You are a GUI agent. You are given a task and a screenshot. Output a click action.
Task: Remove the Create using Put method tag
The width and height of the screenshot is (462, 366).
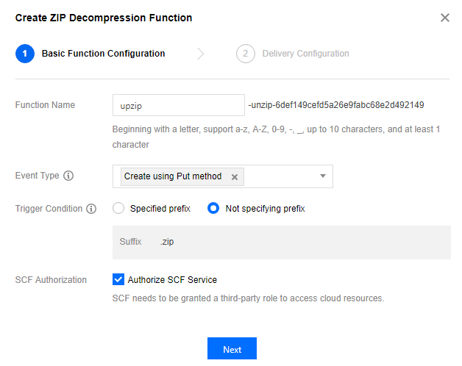(x=235, y=177)
